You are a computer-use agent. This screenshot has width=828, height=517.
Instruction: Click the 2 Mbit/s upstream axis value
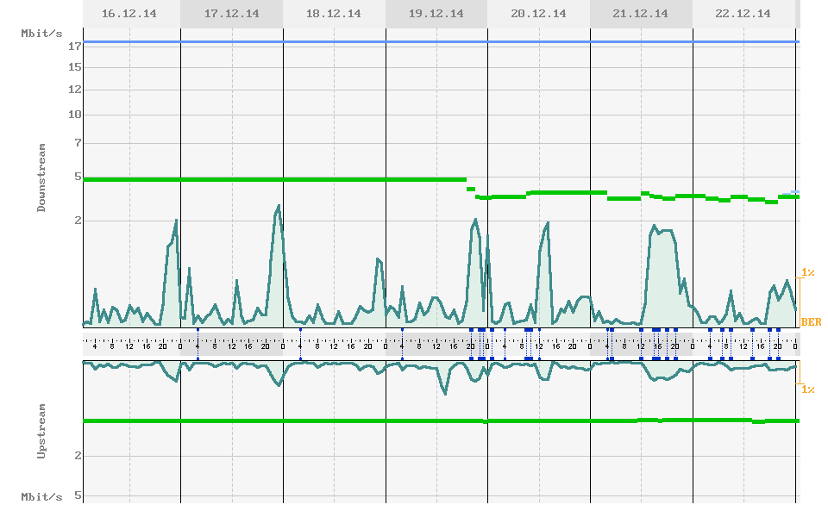tap(77, 456)
